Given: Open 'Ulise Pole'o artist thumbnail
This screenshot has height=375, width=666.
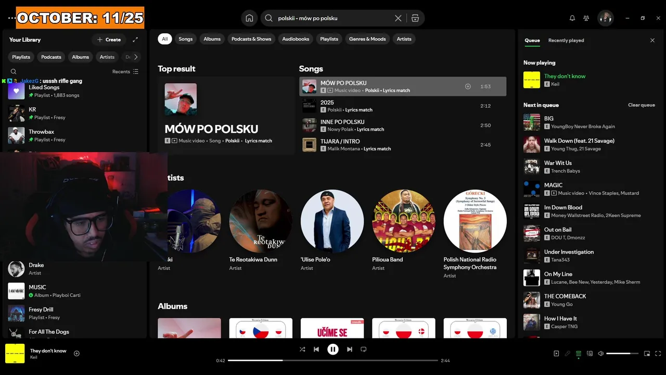Looking at the screenshot, I should [x=332, y=221].
